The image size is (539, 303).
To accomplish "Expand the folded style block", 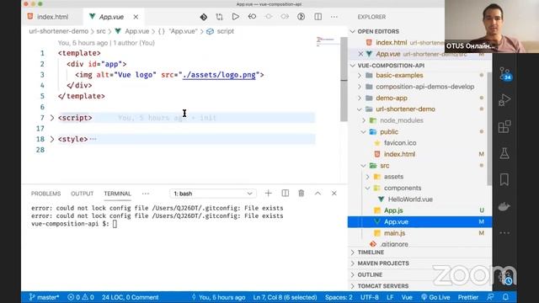I will [x=52, y=139].
